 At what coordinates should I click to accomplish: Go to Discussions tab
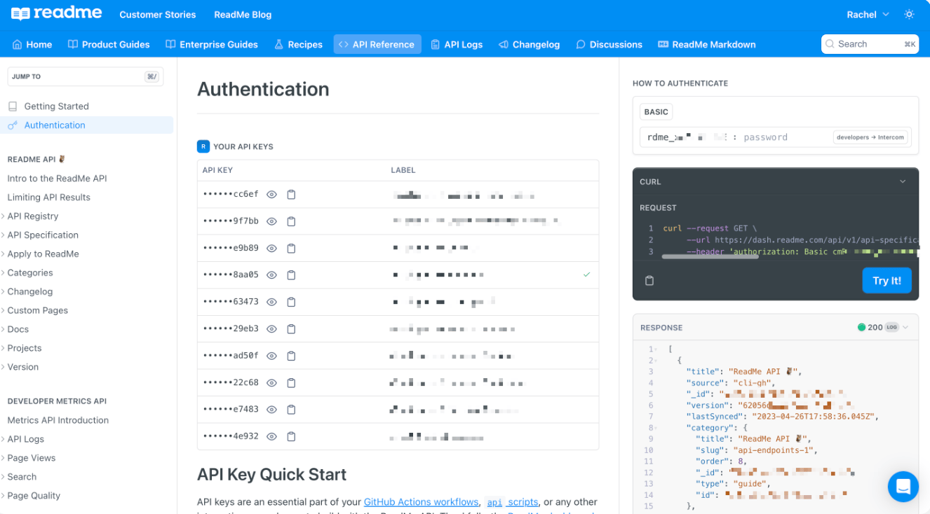tap(609, 44)
